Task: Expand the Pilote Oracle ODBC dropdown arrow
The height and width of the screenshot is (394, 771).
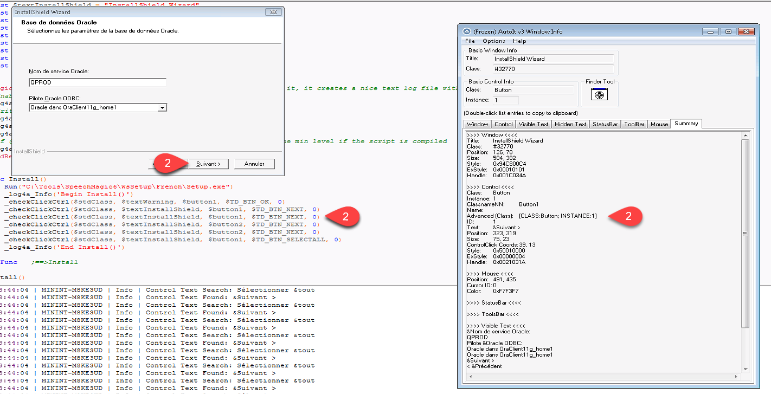Action: 162,108
